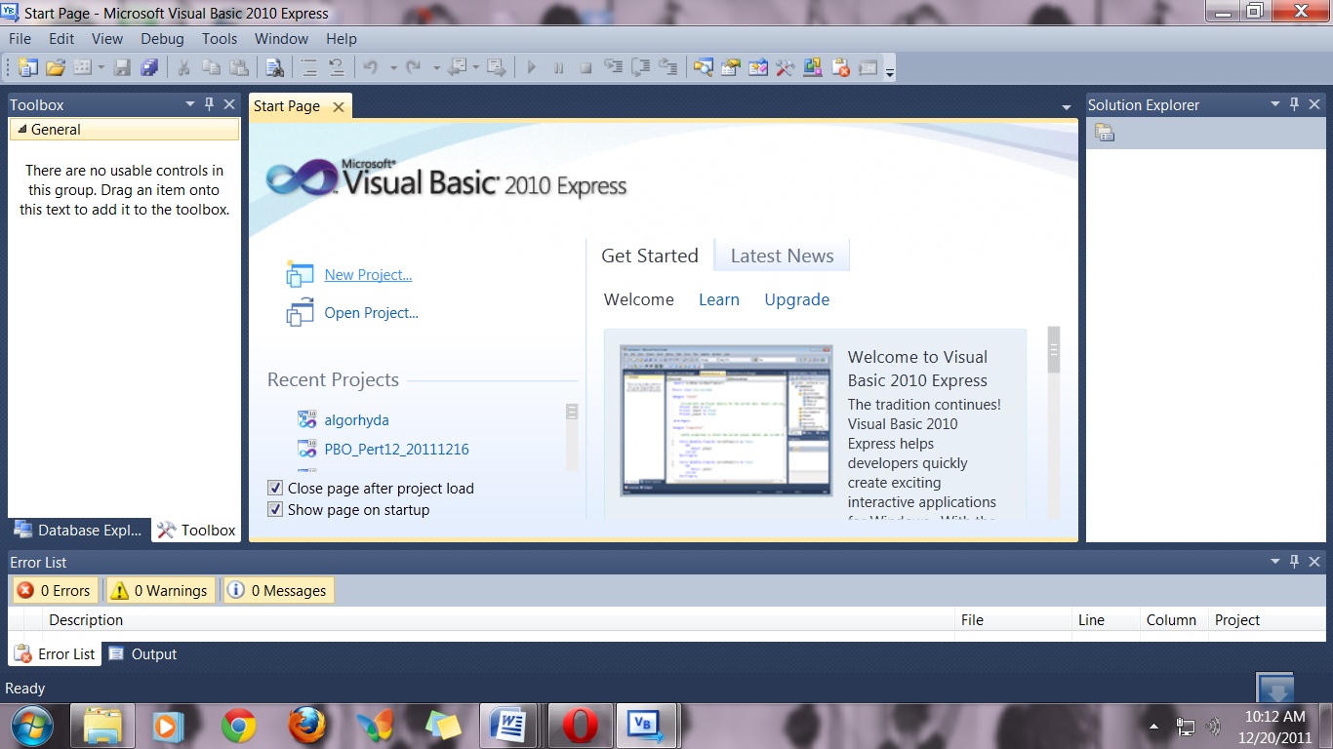The height and width of the screenshot is (749, 1333).
Task: Switch to the Latest News tab
Action: click(782, 256)
